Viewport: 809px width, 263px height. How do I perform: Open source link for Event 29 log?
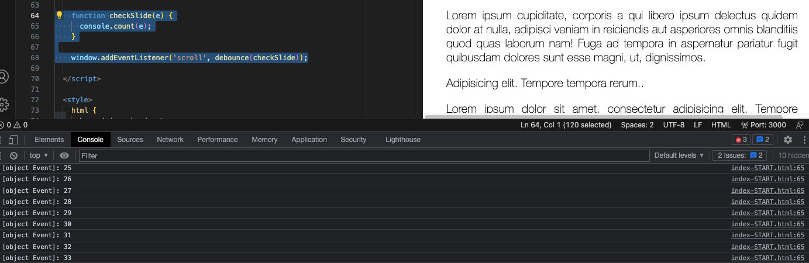(x=767, y=213)
